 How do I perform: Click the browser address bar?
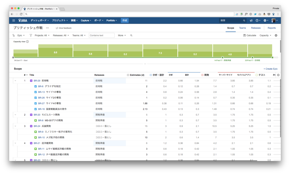[129, 14]
